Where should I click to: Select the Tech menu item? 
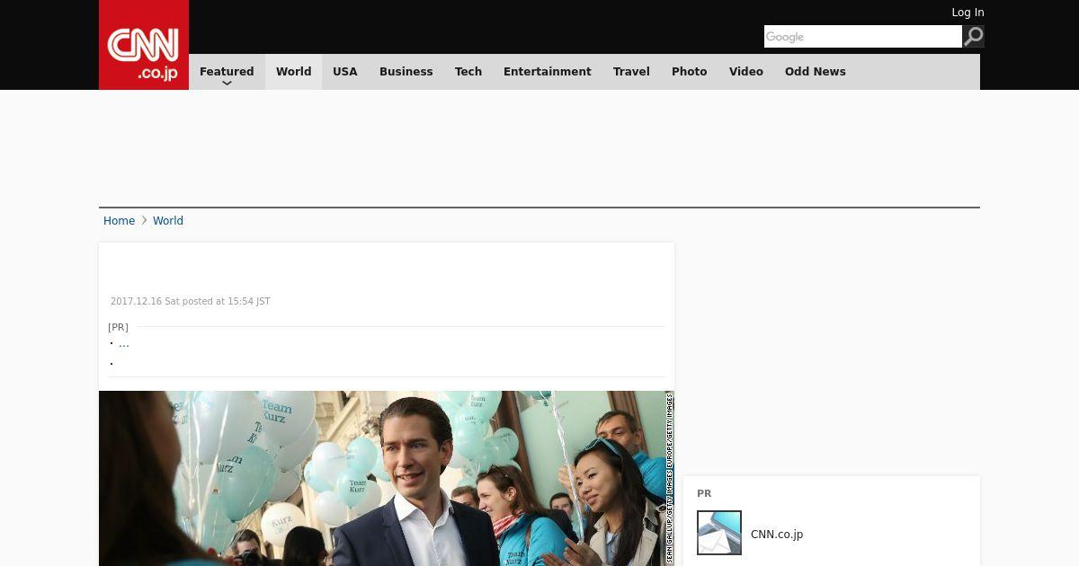[468, 72]
